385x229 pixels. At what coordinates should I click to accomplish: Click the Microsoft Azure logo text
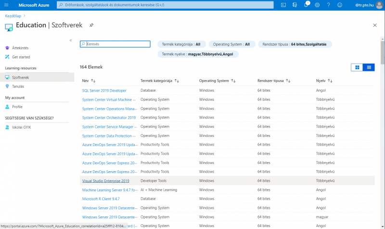point(34,5)
